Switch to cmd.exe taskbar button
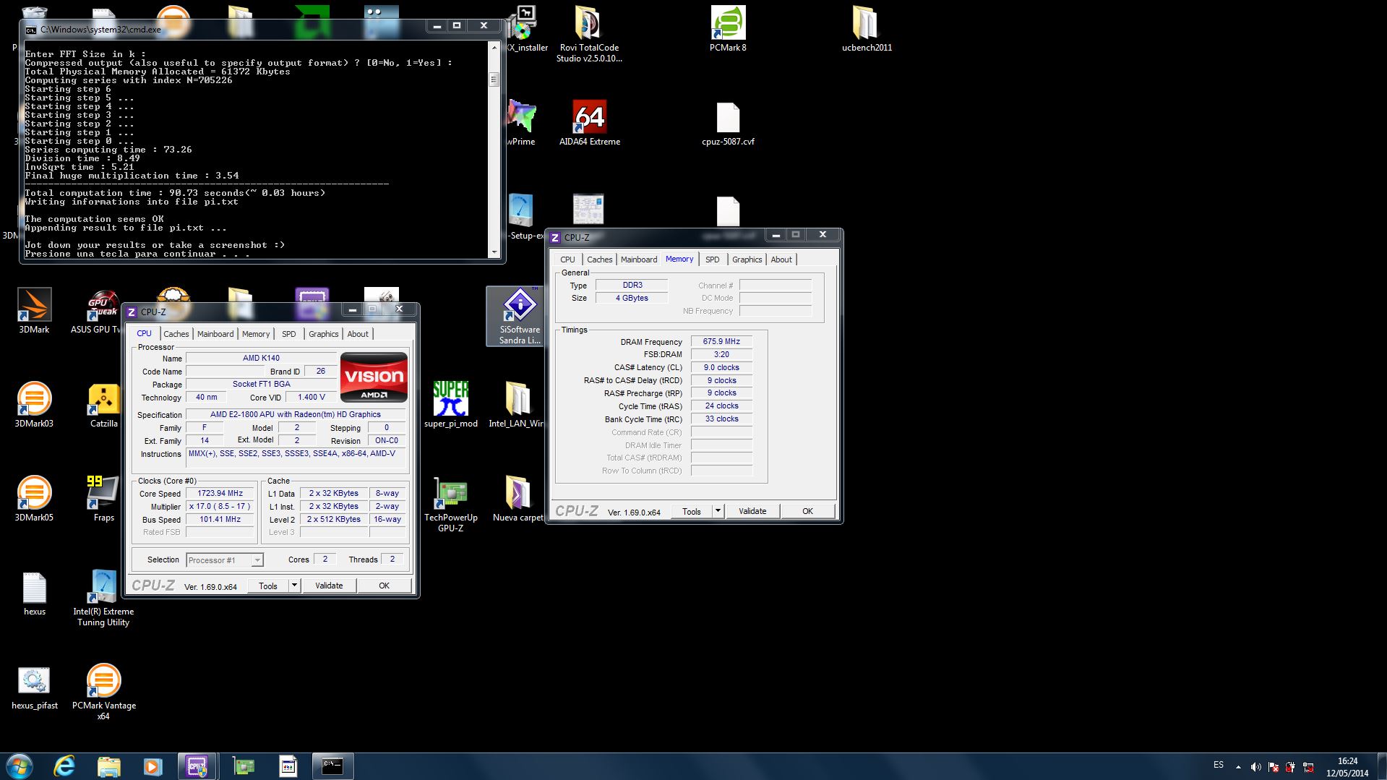Screen dimensions: 1387x780 (332, 766)
